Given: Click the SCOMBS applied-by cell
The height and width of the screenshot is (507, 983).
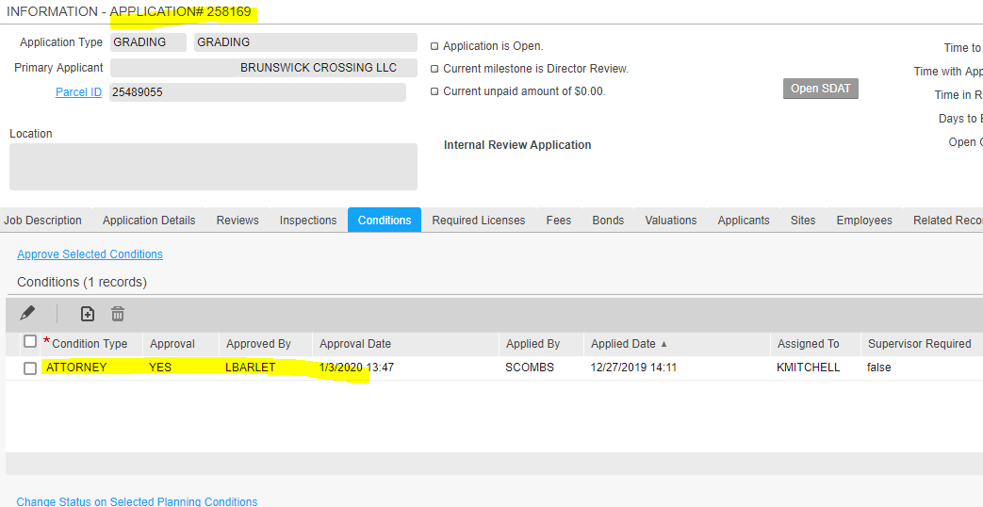Looking at the screenshot, I should [x=530, y=368].
